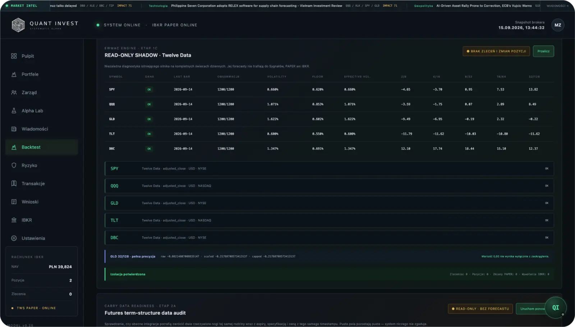The width and height of the screenshot is (575, 327).
Task: Click the DBC Twelve Data source row
Action: pyautogui.click(x=329, y=238)
